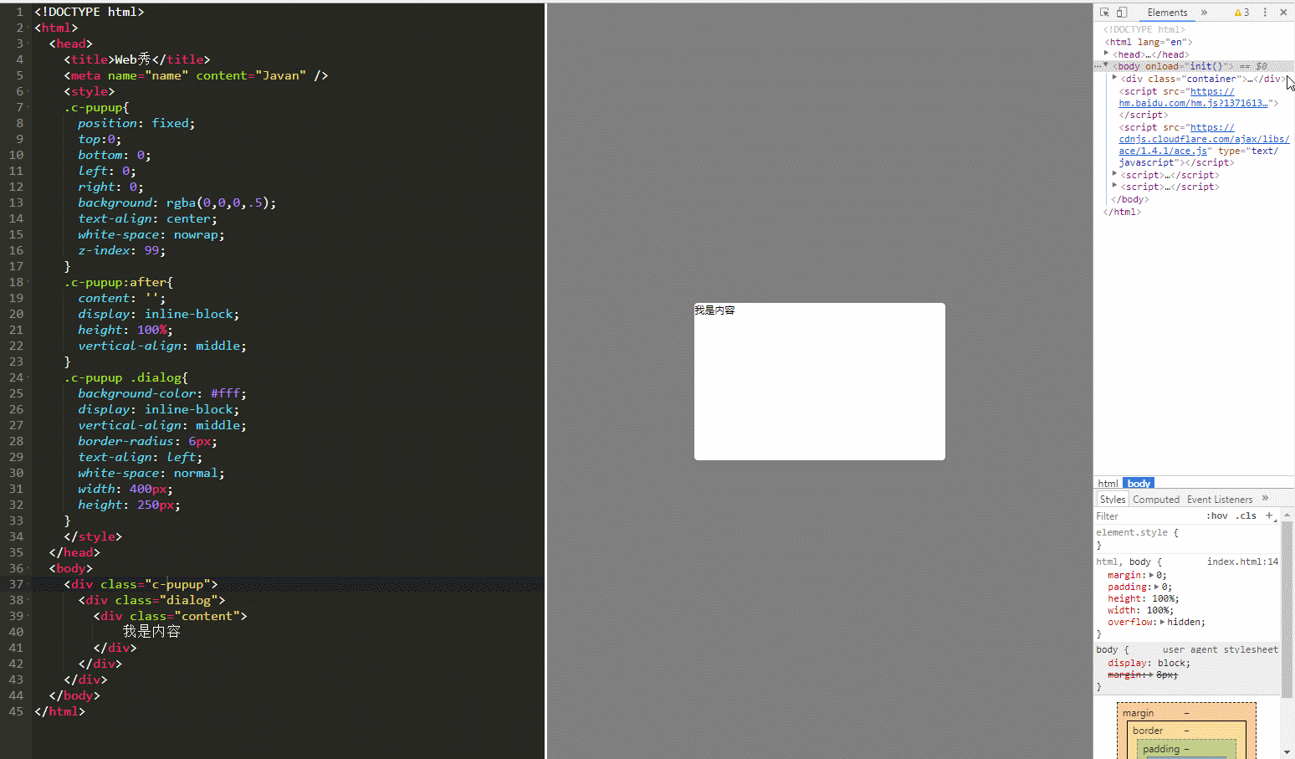
Task: Click the div class="dialog" line in editor
Action: (151, 600)
